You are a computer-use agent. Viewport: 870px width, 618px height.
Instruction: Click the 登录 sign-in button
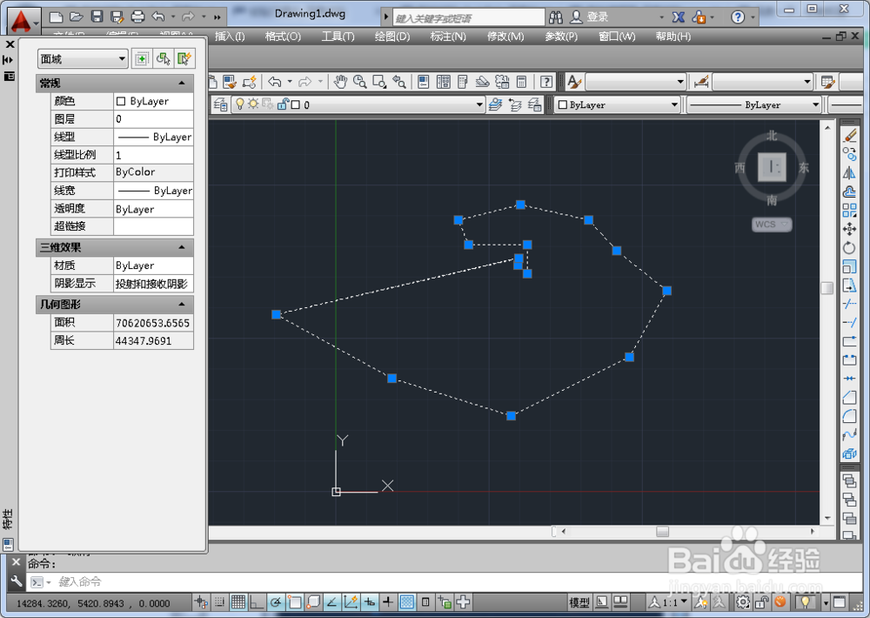point(590,17)
